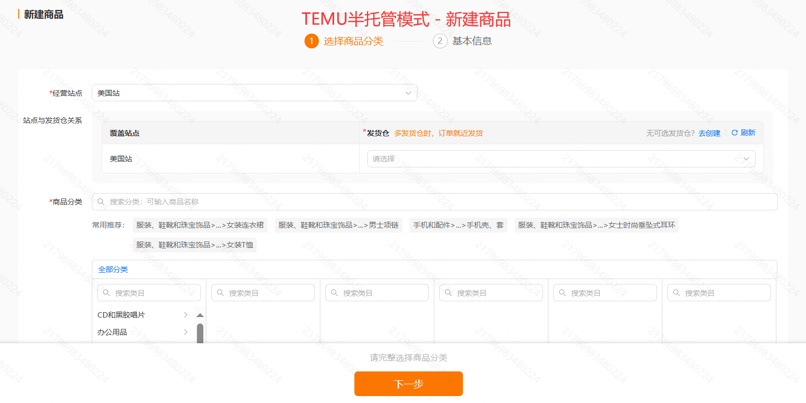806x403 pixels.
Task: Click the 刷新 text link
Action: click(748, 133)
